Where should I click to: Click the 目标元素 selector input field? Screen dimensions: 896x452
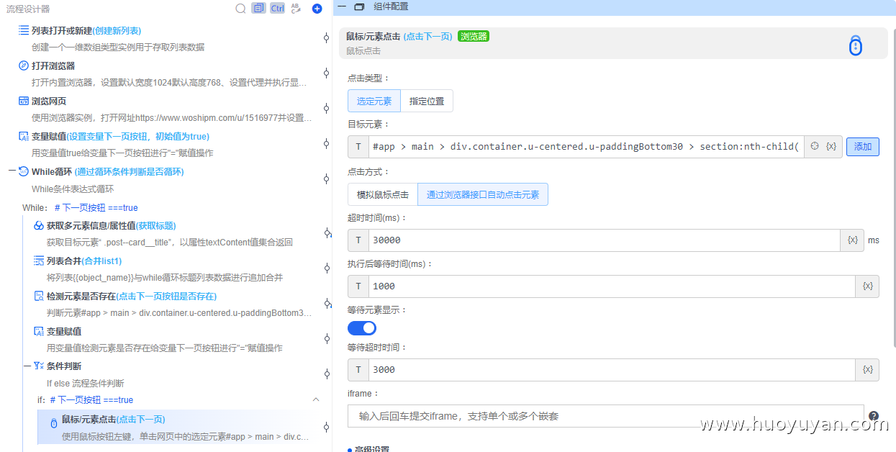click(586, 146)
